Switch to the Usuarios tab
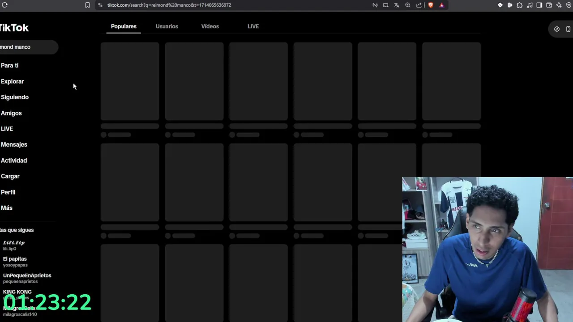 tap(167, 26)
